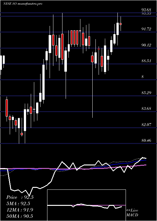Click the '12MA : 91.9' value

pyautogui.click(x=20, y=210)
